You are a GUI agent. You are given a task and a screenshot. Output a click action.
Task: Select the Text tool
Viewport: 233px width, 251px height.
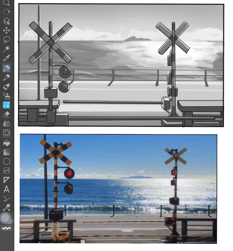click(7, 189)
